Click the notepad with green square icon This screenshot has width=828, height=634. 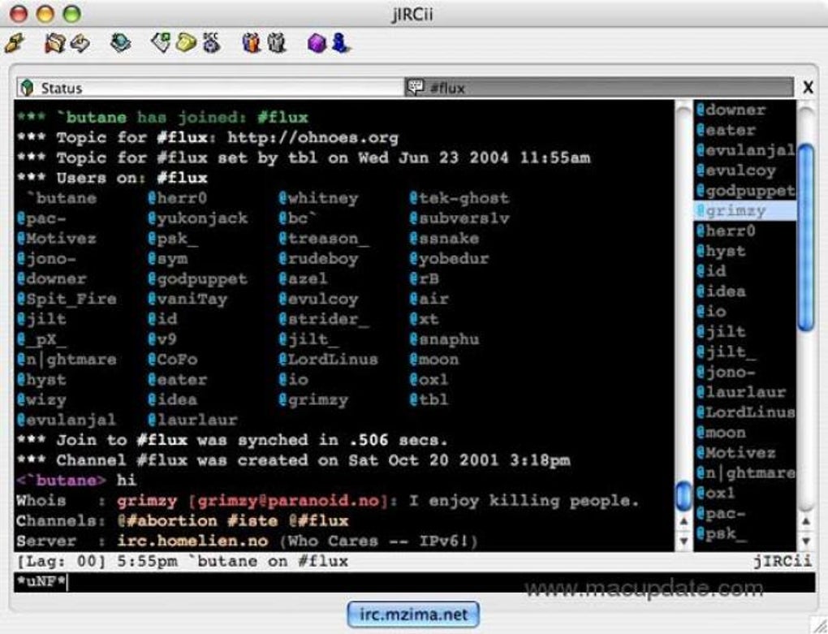(x=162, y=42)
